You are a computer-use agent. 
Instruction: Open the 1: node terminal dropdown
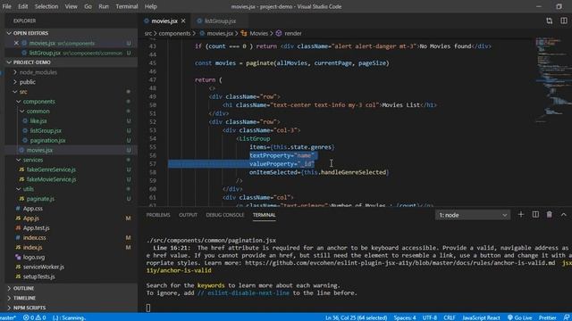(473, 215)
